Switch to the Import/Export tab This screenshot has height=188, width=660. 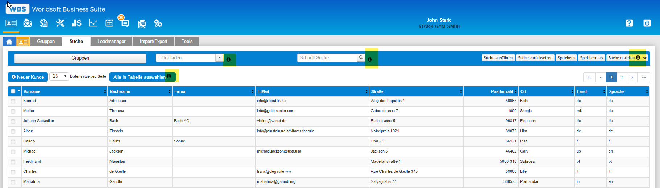pyautogui.click(x=153, y=42)
